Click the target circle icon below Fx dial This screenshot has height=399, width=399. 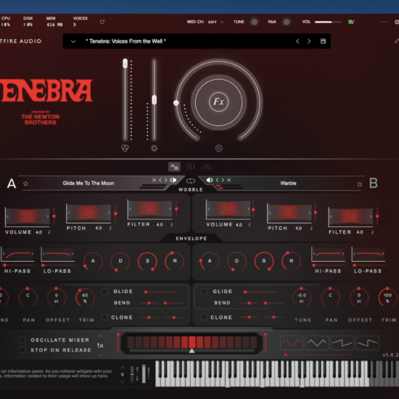pyautogui.click(x=219, y=148)
